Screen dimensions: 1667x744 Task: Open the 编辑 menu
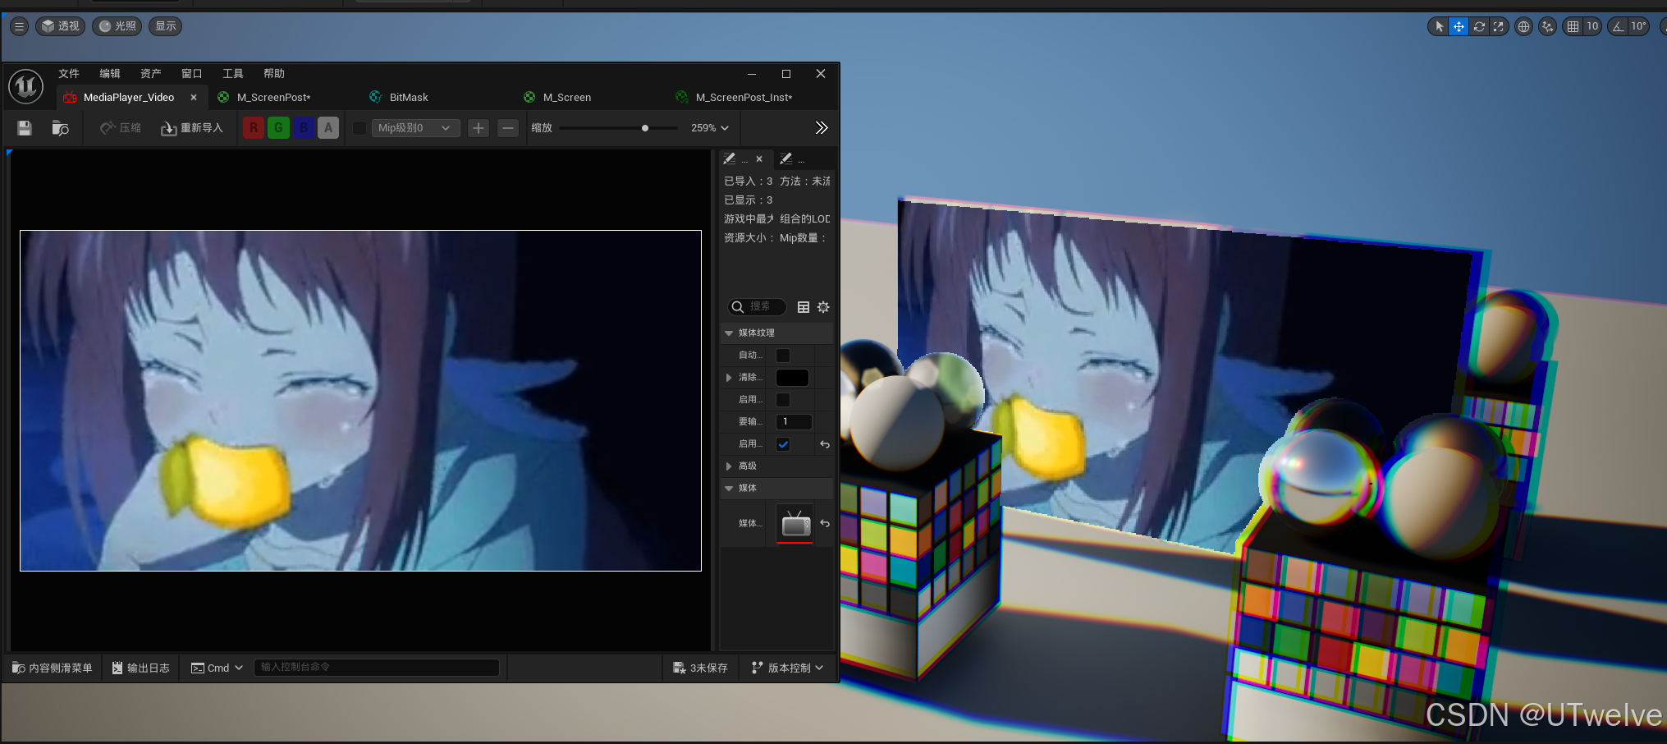110,73
